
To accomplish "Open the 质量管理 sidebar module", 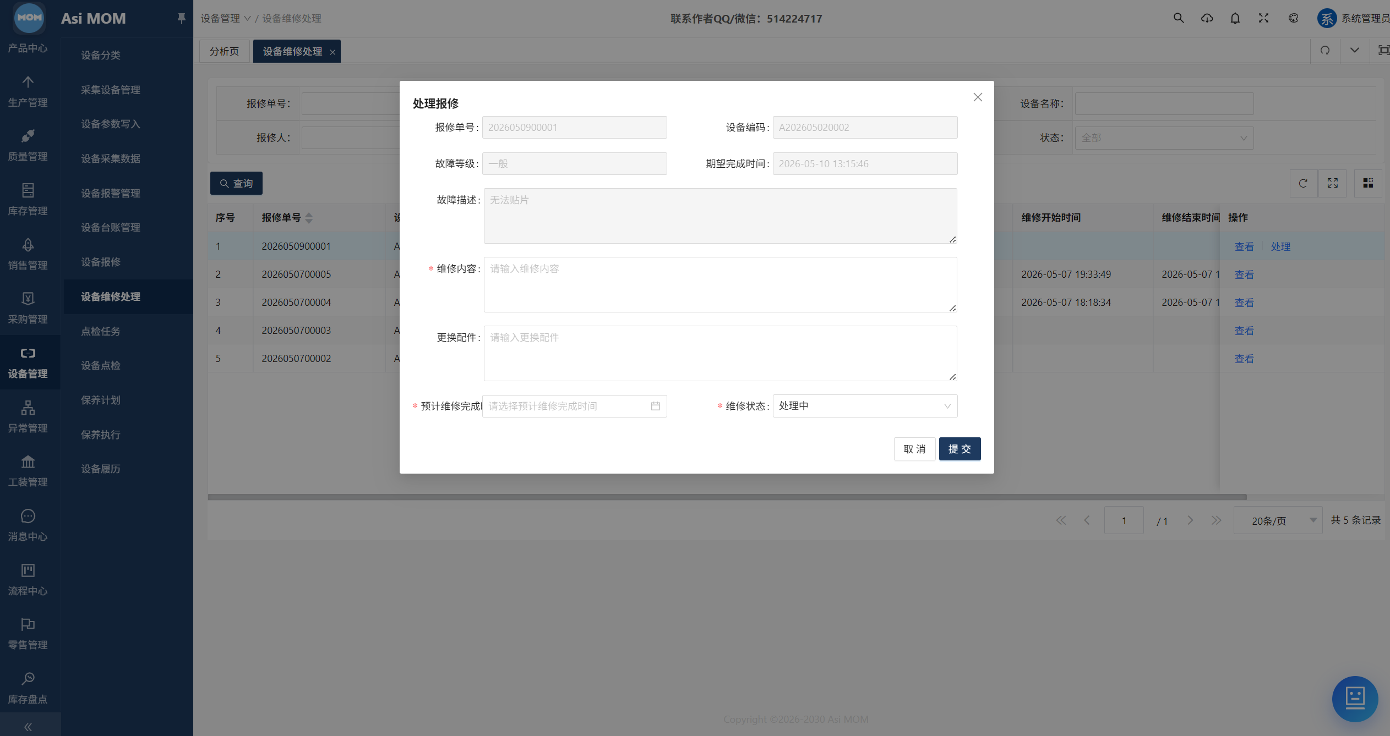I will point(28,145).
